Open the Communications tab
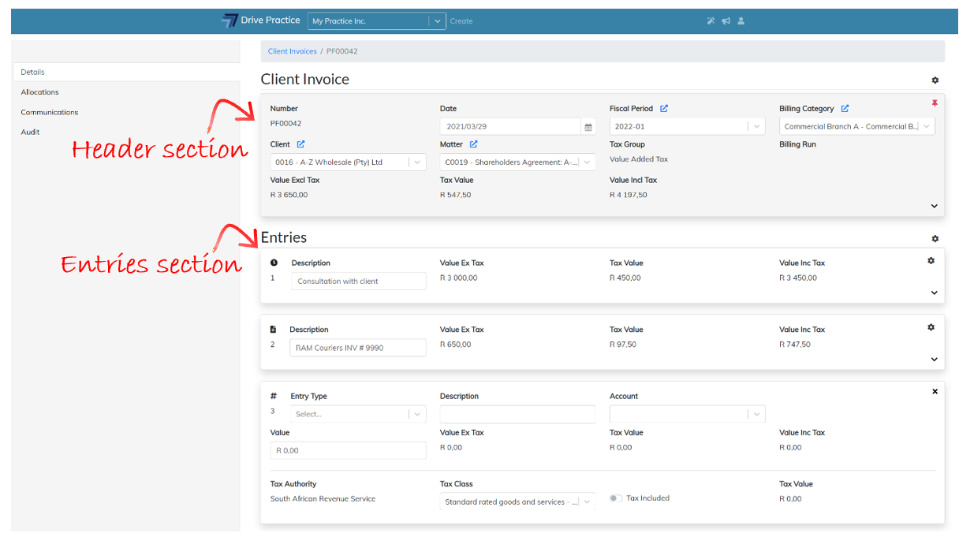 click(x=50, y=112)
